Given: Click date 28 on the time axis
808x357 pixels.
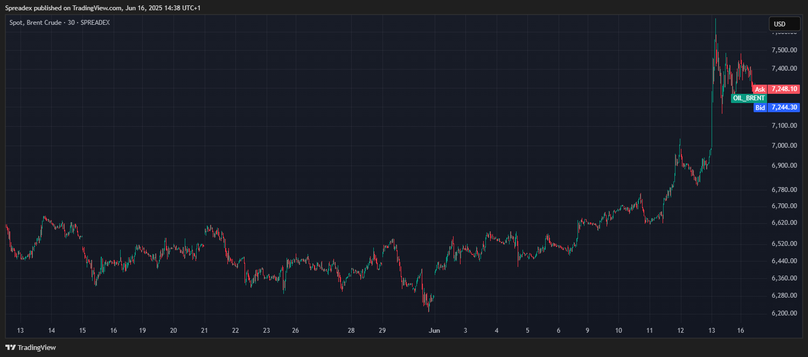Looking at the screenshot, I should tap(351, 331).
